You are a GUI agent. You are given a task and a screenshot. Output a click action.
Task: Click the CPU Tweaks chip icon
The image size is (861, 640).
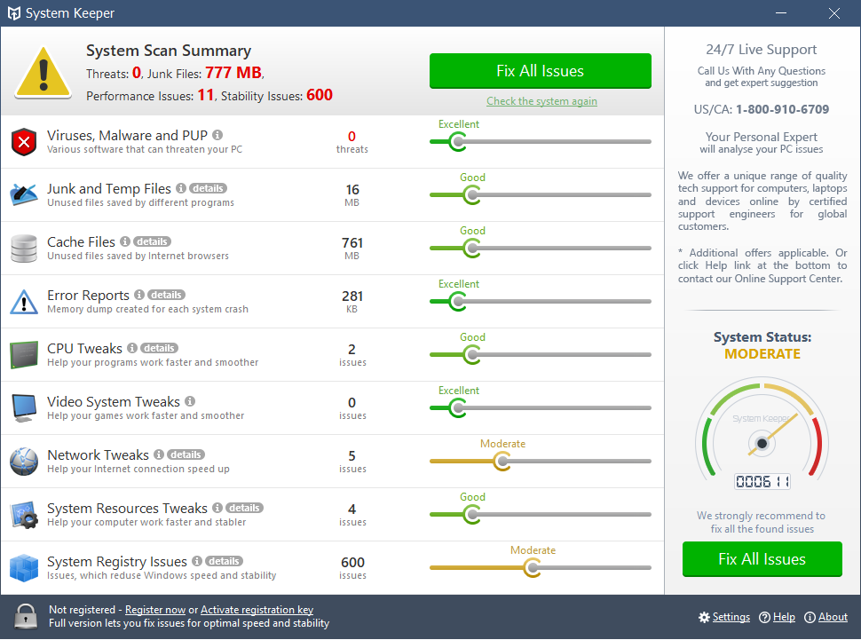tap(24, 355)
